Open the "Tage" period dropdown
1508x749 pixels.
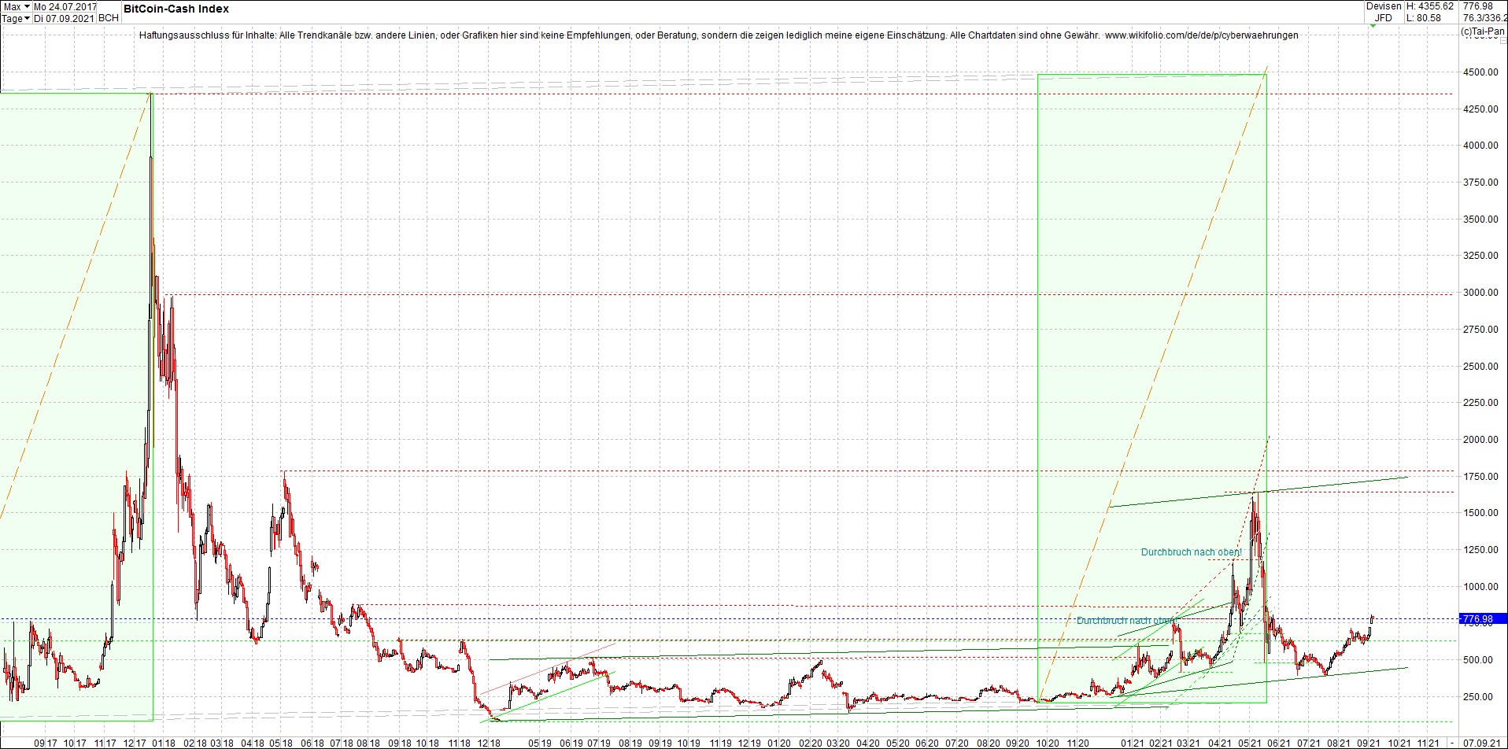[16, 18]
